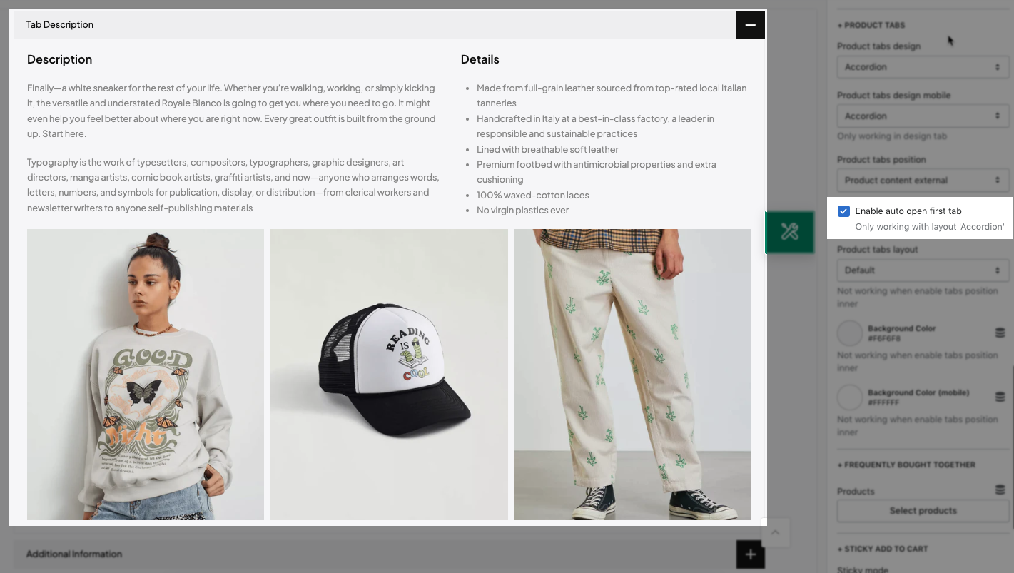Pick the Background Color #F6F6F8 swatch

click(x=850, y=333)
